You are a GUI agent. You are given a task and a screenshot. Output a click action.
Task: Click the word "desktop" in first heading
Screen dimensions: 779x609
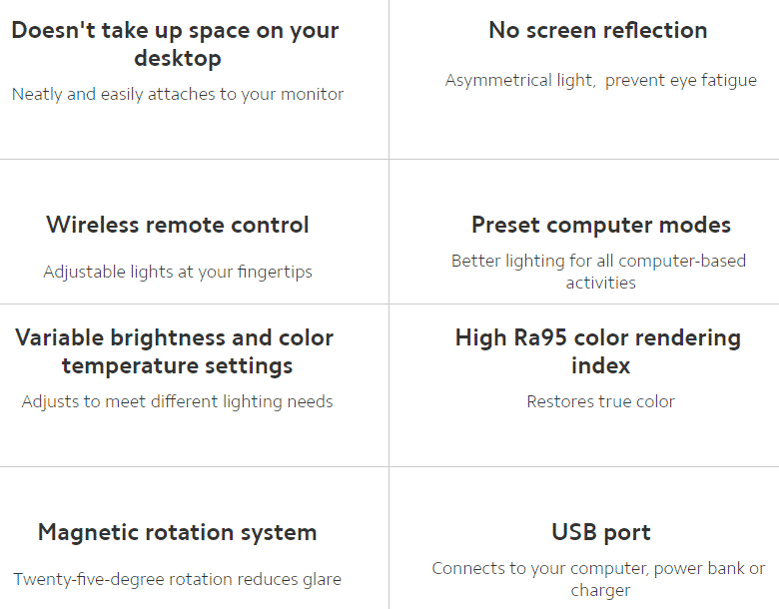click(178, 58)
